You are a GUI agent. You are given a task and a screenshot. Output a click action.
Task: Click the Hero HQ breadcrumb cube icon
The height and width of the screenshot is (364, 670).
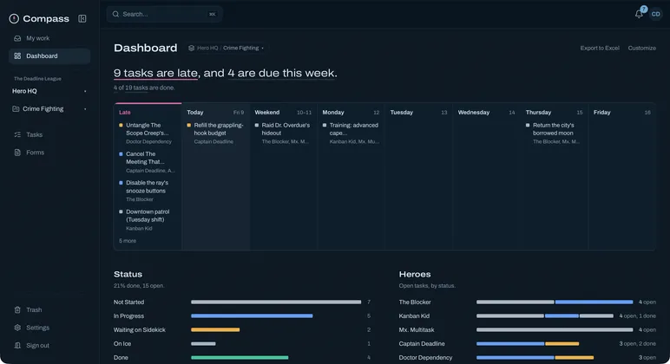[x=192, y=49]
